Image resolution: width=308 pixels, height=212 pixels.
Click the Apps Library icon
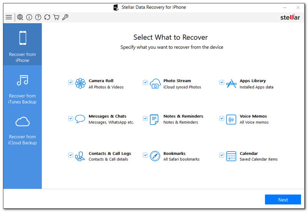click(x=231, y=84)
